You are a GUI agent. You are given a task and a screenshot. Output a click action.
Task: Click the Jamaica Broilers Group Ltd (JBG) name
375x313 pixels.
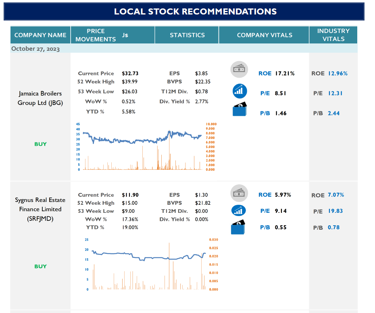40,98
